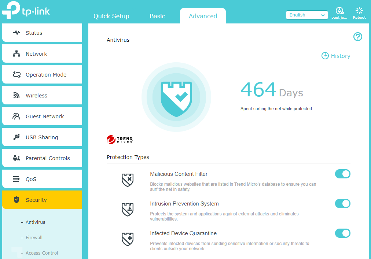
Task: Click the 464 Days counter
Action: click(272, 90)
